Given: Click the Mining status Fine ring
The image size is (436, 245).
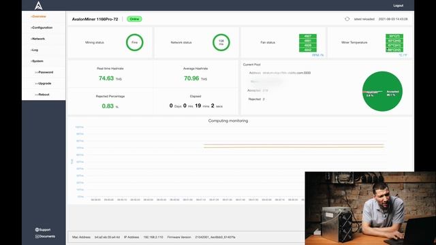Looking at the screenshot, I should (135, 42).
